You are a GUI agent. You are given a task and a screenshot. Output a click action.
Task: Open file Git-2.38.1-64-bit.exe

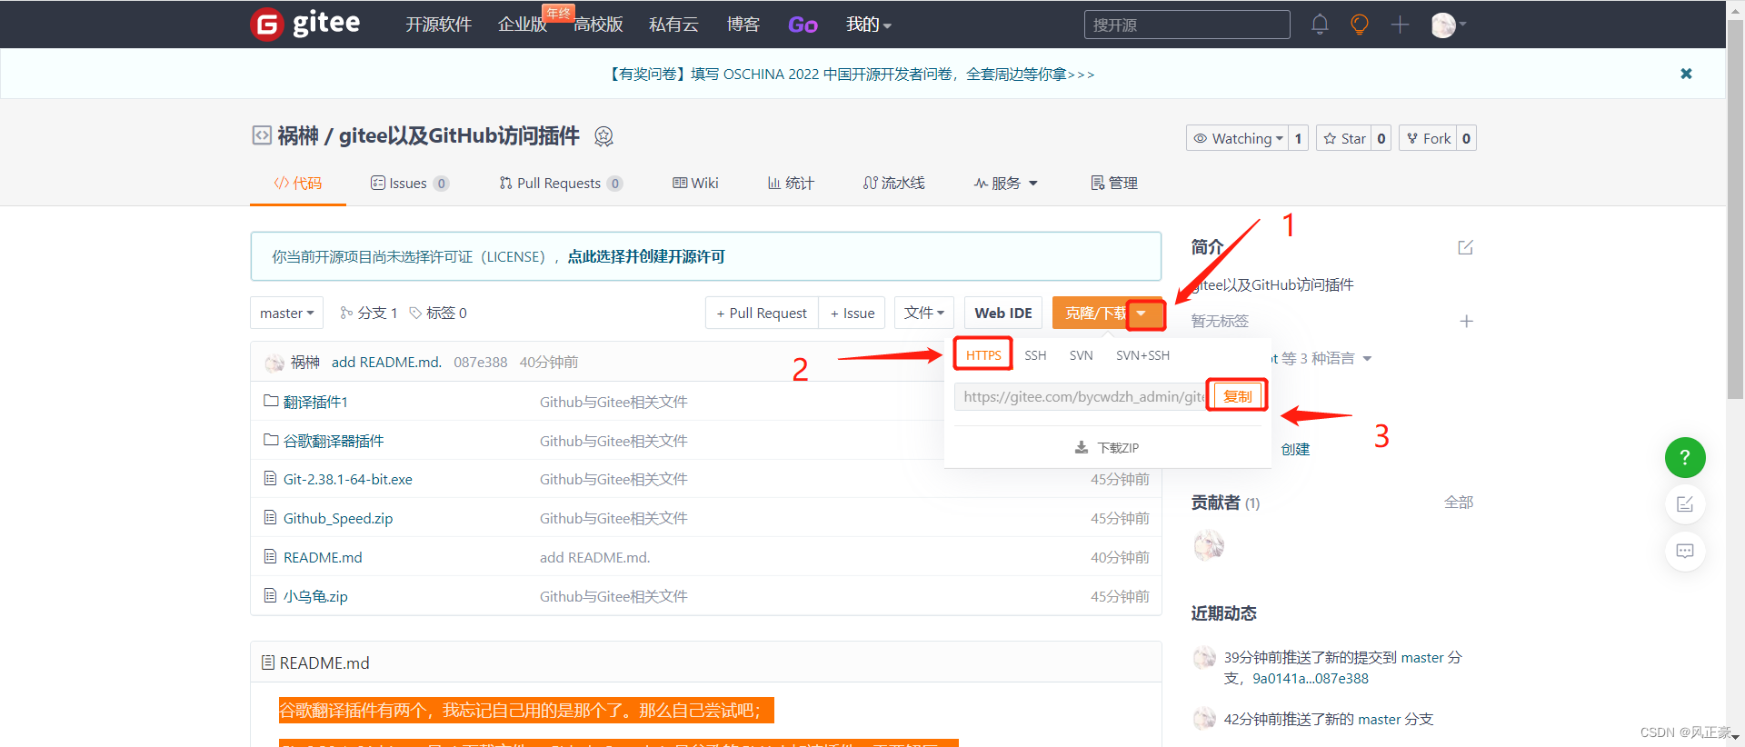coord(348,479)
